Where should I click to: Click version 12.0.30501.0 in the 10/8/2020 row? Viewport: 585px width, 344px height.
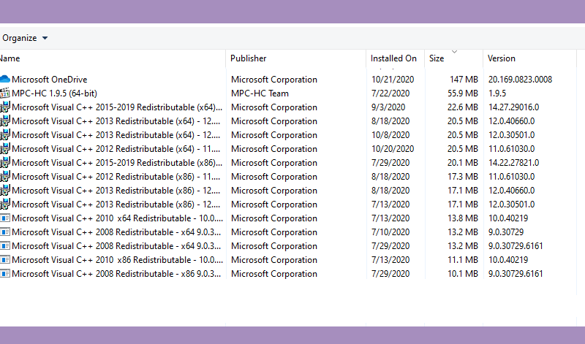[x=511, y=135]
